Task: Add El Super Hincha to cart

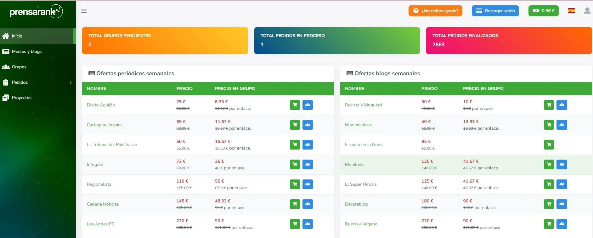Action: pos(549,184)
